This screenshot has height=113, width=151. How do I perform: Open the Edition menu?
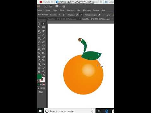coord(48,10)
